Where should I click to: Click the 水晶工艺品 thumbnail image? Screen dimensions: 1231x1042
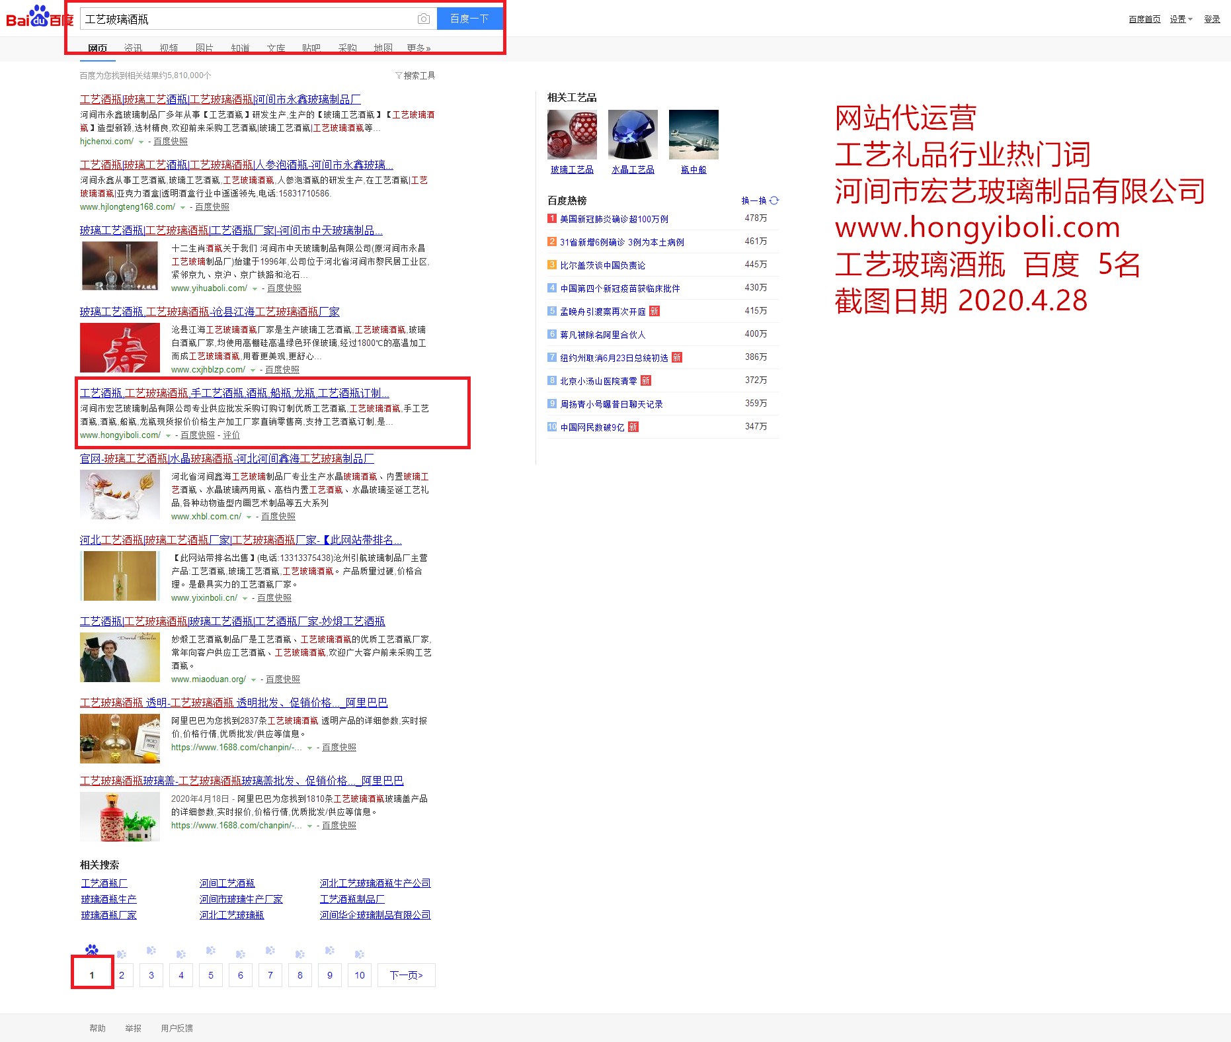pos(633,134)
